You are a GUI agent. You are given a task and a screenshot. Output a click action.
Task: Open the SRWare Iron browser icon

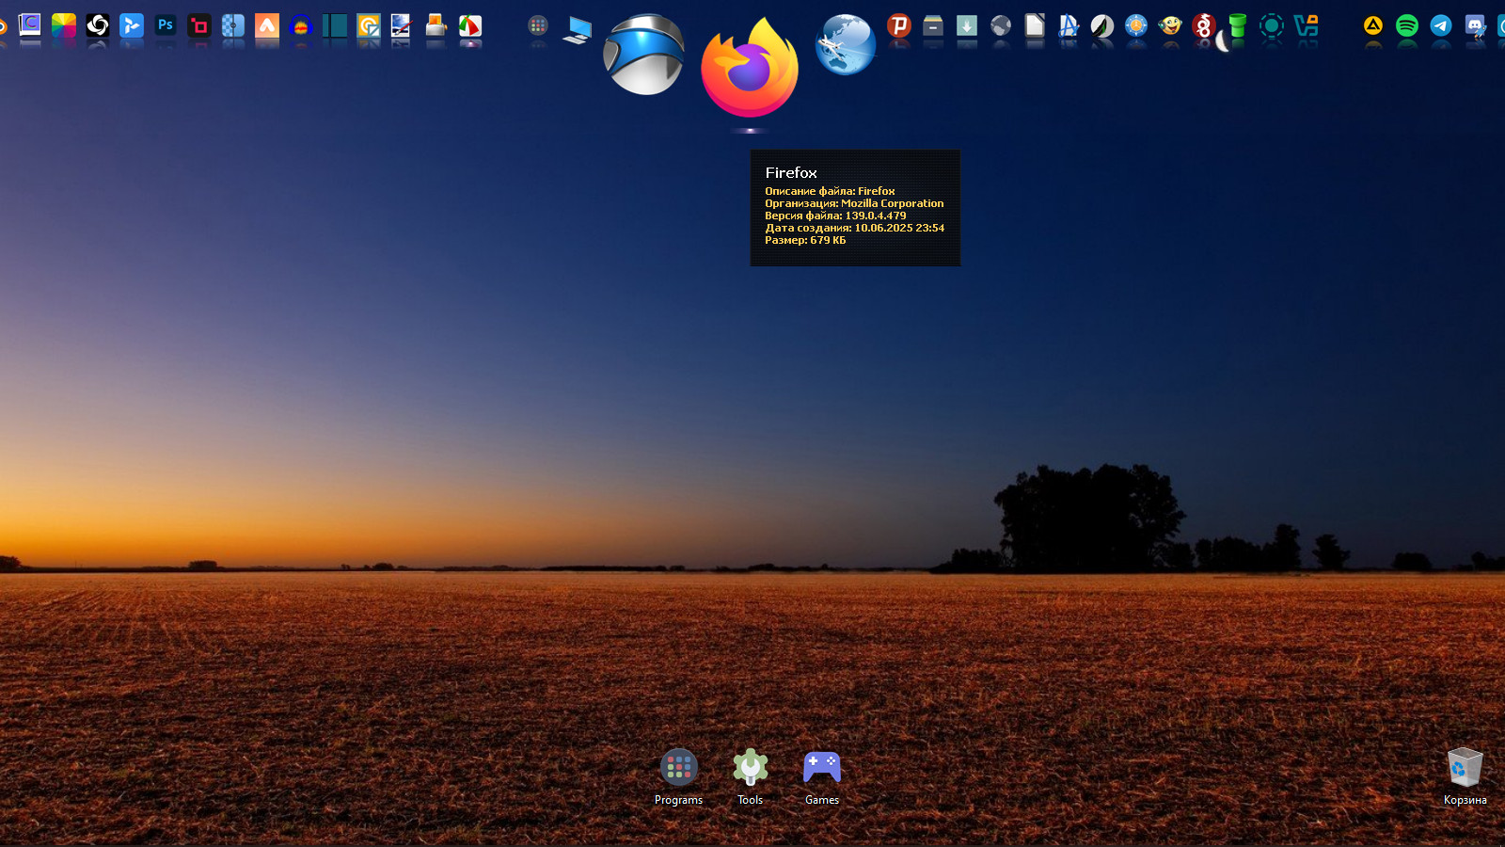[644, 55]
